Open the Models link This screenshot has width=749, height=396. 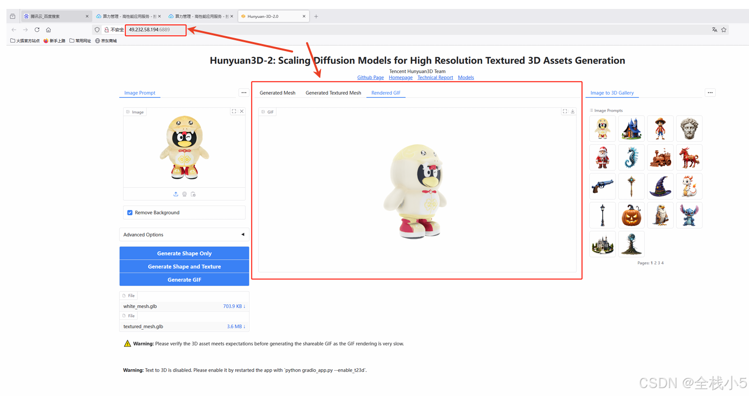pos(466,77)
